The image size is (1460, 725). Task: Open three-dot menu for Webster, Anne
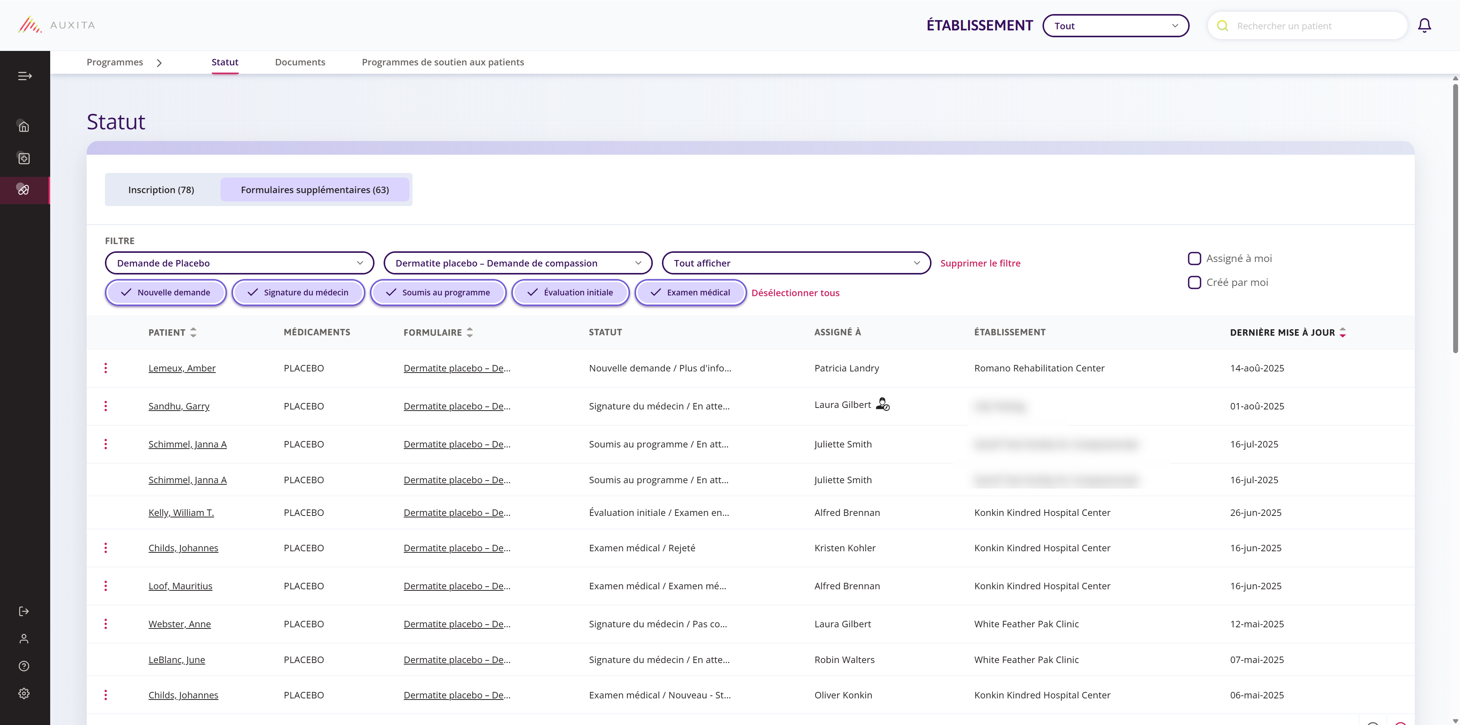pyautogui.click(x=105, y=623)
